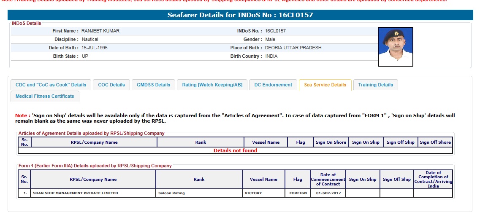The height and width of the screenshot is (220, 480).
Task: Click the Saloon Rating rank cell
Action: [171, 193]
